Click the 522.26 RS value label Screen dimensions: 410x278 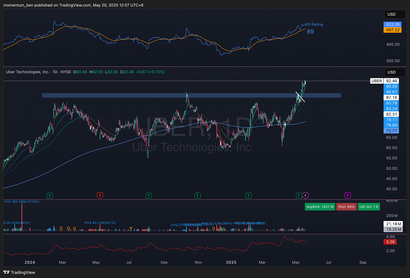pyautogui.click(x=393, y=24)
